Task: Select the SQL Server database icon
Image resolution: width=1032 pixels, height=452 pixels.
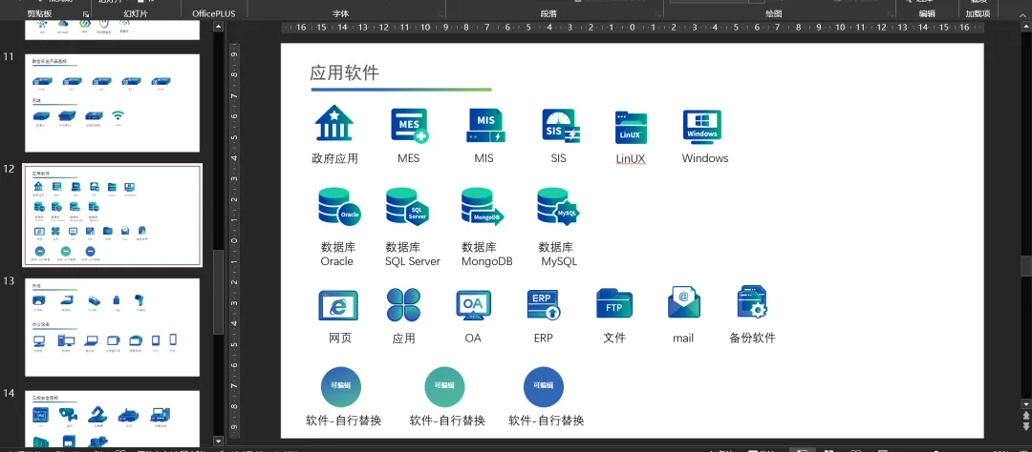Action: (407, 206)
